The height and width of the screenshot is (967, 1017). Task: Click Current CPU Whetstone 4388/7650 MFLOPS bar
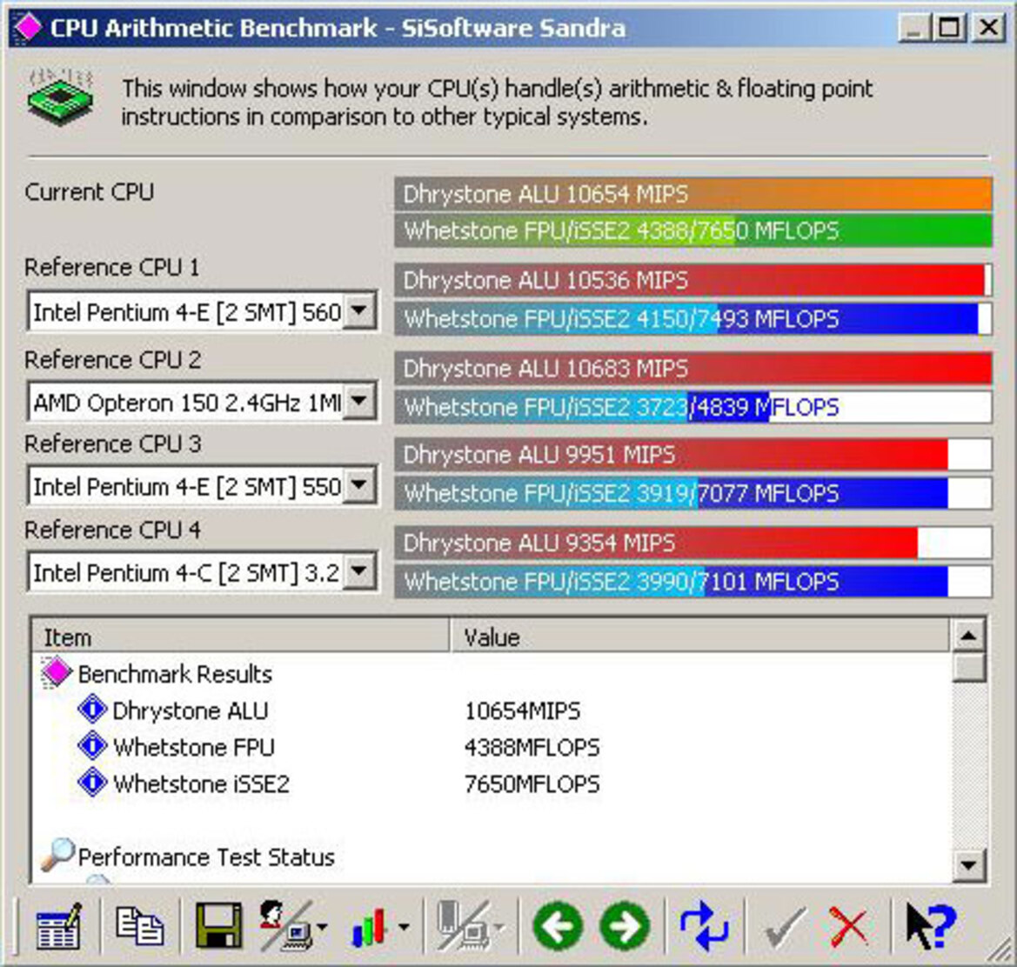pyautogui.click(x=693, y=230)
